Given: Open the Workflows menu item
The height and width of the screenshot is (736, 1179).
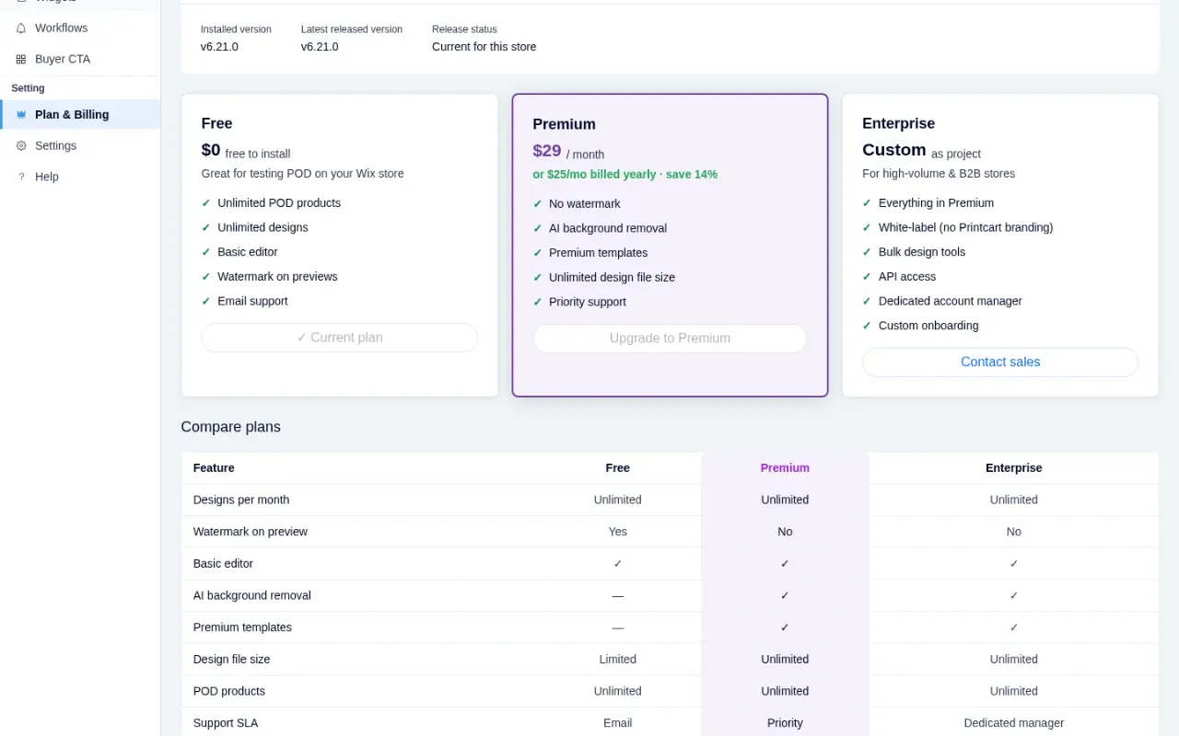Looking at the screenshot, I should [x=80, y=29].
